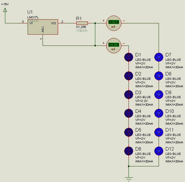Click the VF=2.2V label of D3

click(142, 101)
